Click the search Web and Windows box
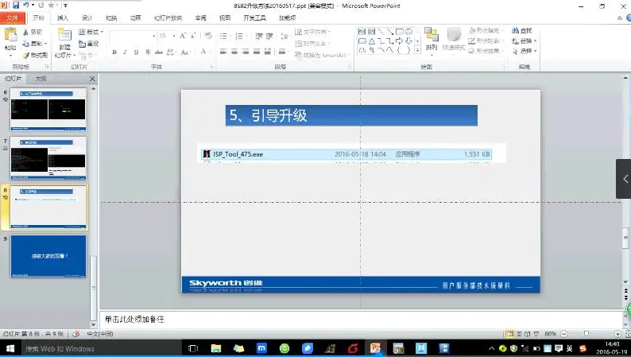This screenshot has width=631, height=357. click(95, 348)
